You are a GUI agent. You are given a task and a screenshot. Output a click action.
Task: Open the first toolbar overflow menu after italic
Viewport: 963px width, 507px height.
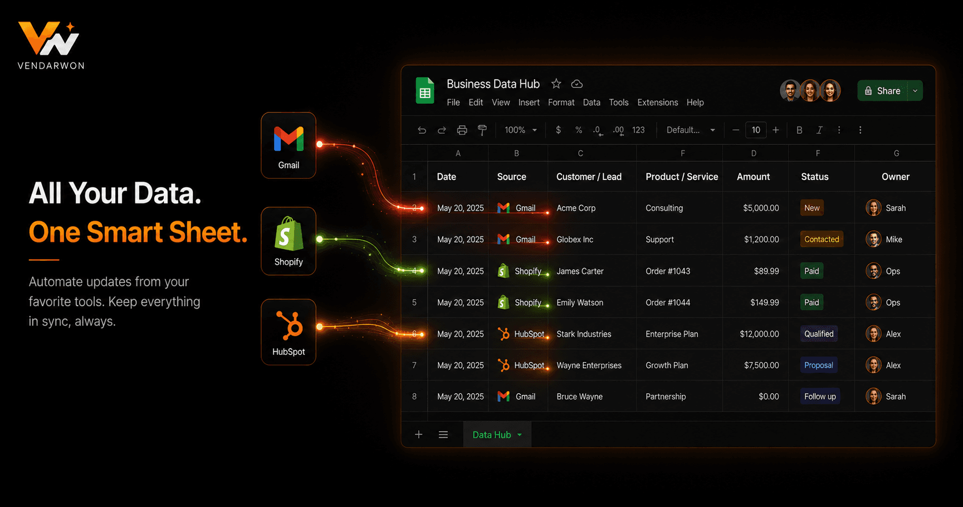[x=839, y=130]
